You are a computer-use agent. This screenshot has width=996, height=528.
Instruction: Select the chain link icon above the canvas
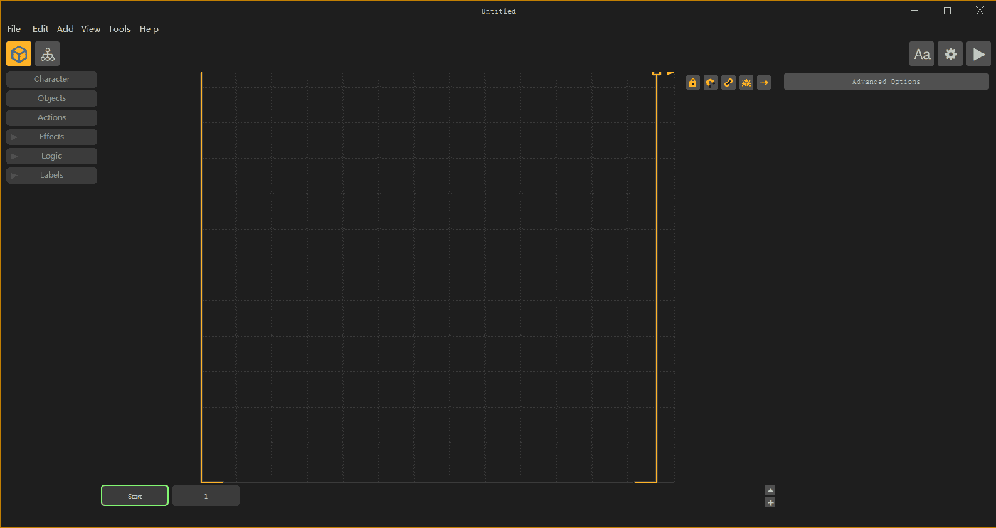pos(728,82)
